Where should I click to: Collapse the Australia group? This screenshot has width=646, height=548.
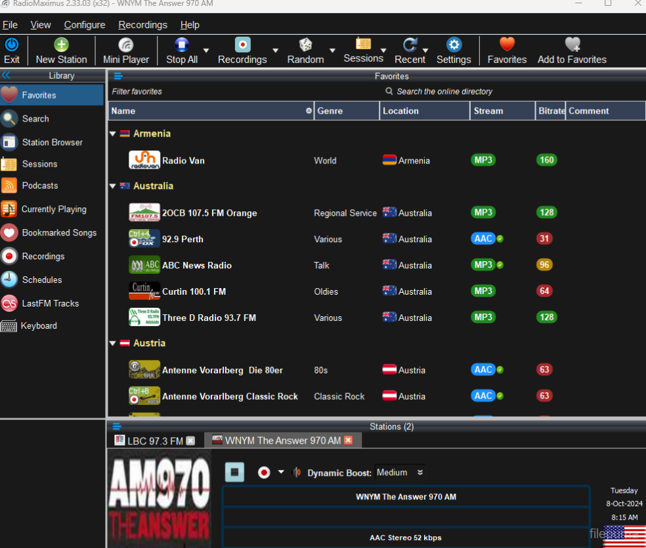(112, 186)
